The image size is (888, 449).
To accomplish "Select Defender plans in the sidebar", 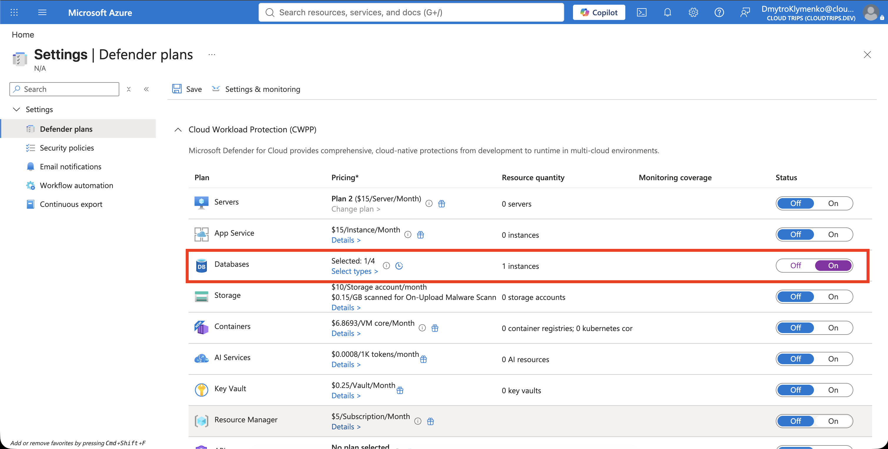I will coord(78,129).
